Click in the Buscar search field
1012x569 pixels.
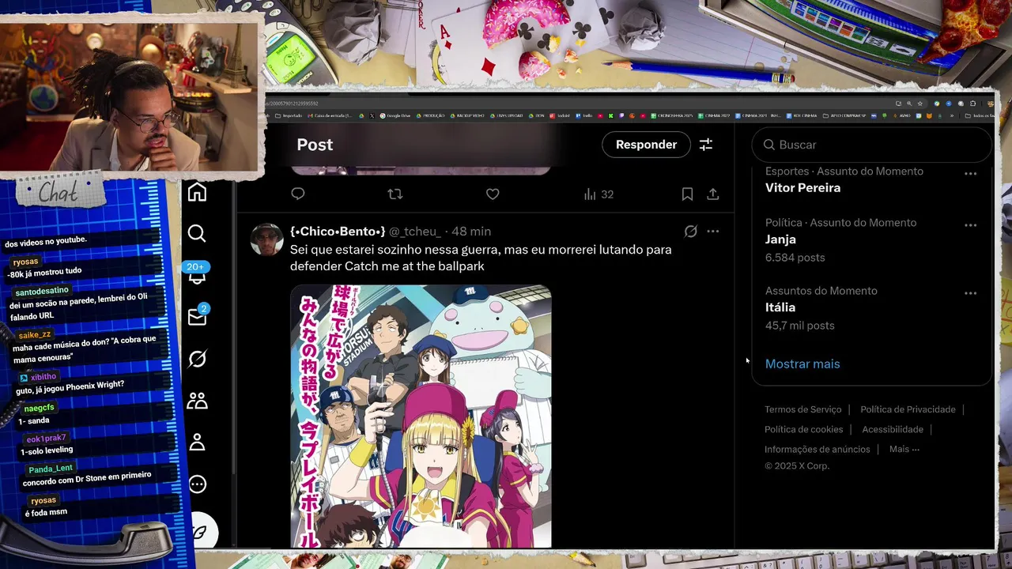pyautogui.click(x=871, y=145)
